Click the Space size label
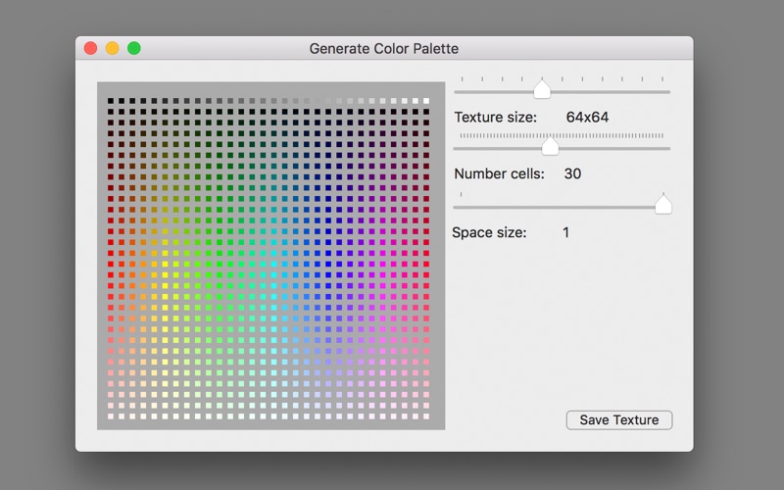Image resolution: width=784 pixels, height=490 pixels. (x=489, y=232)
